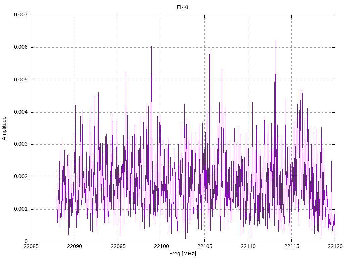Click the x-axis value 22120
The height and width of the screenshot is (258, 344).
click(335, 246)
